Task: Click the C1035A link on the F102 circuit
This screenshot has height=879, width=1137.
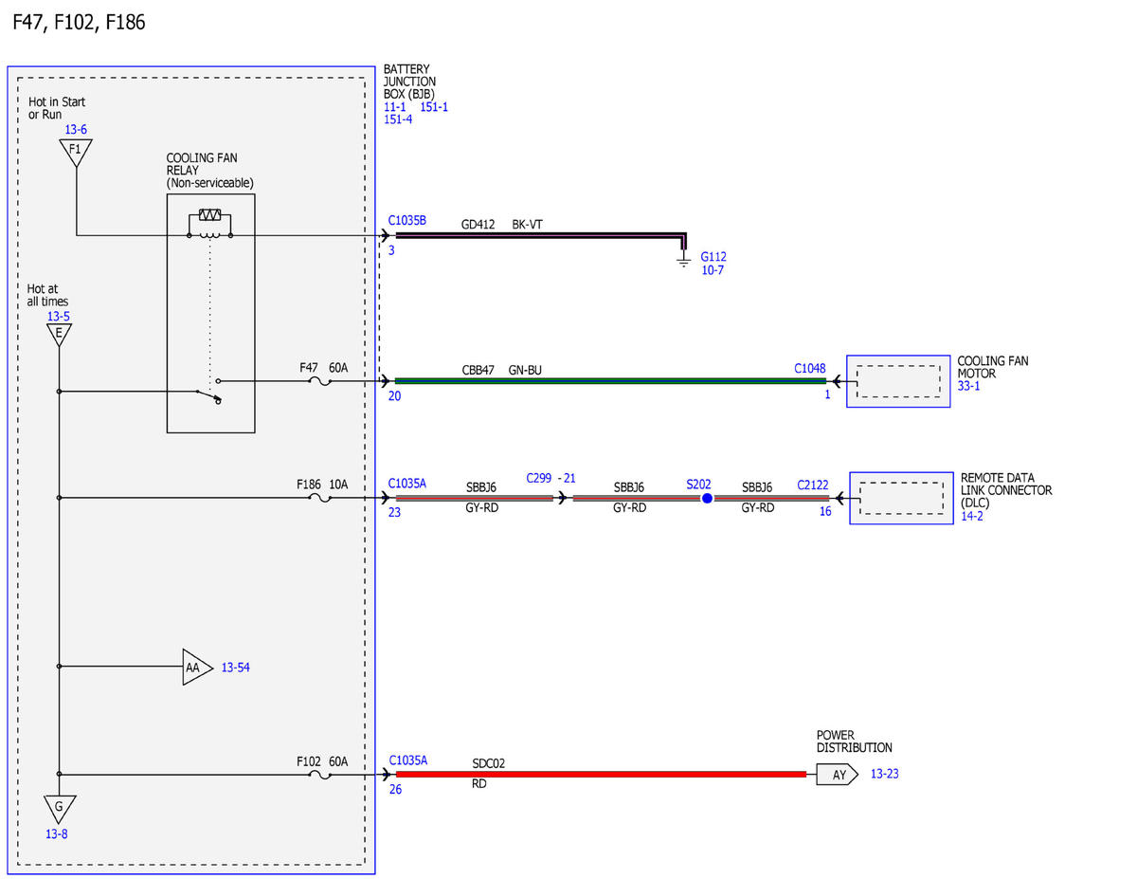Action: 407,760
